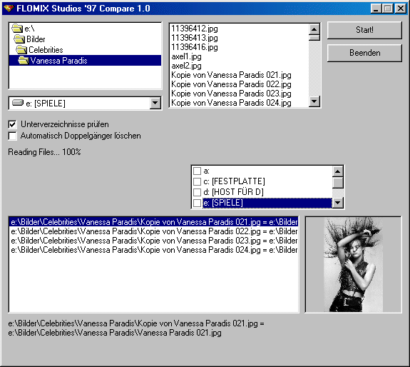Open the Celebrities folder icon
Image resolution: width=410 pixels, height=367 pixels.
21,50
